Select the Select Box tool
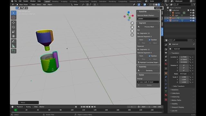 pyautogui.click(x=14, y=13)
